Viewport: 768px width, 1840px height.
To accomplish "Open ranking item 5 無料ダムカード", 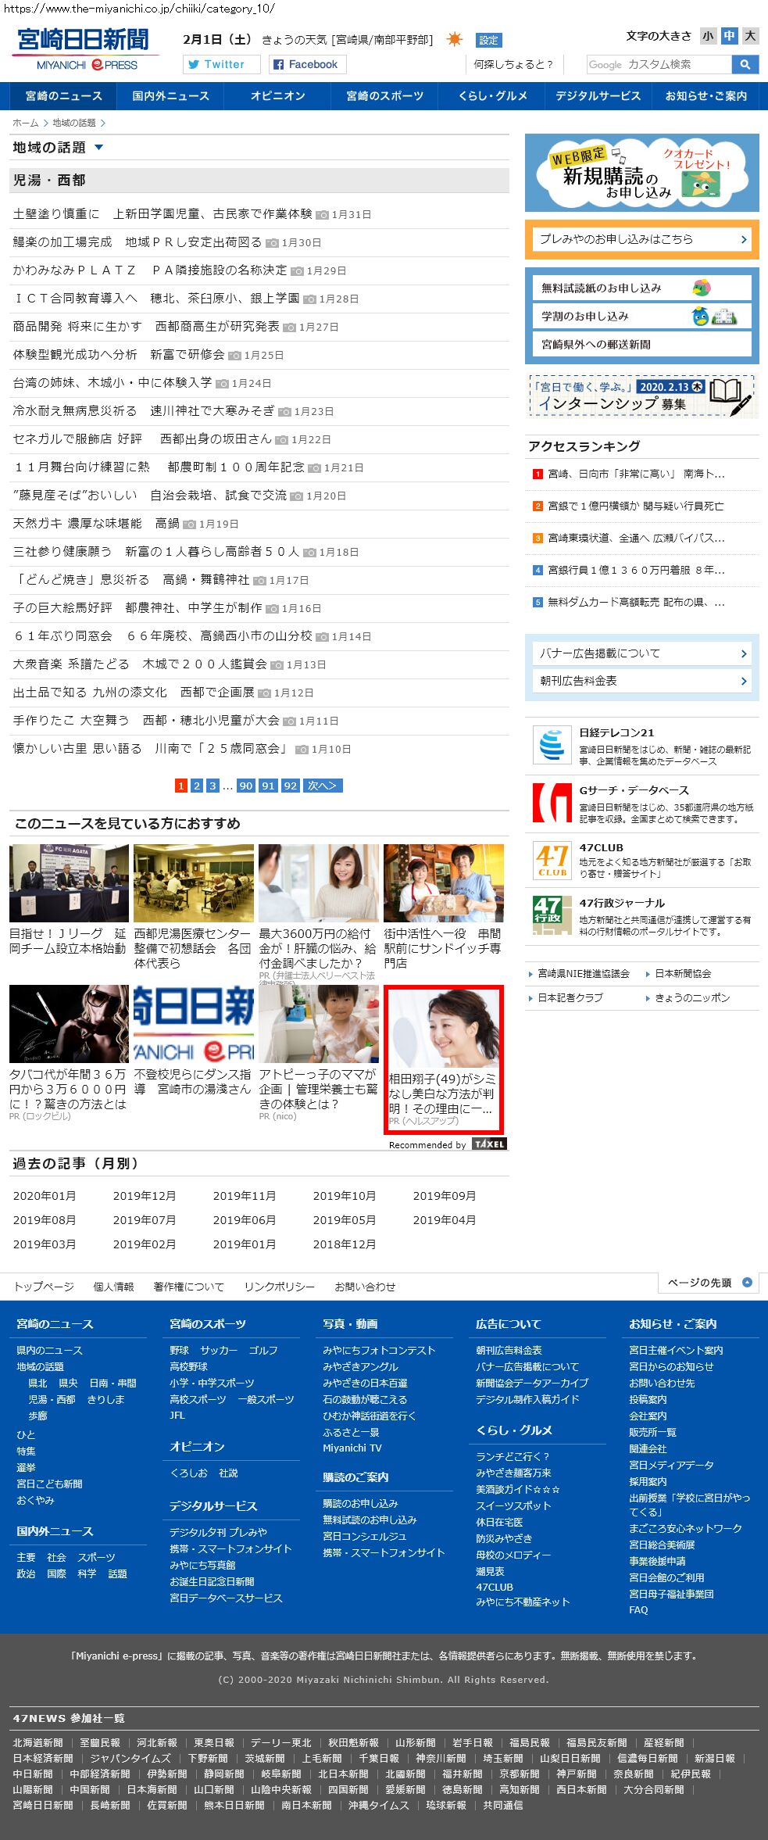I will coord(636,602).
